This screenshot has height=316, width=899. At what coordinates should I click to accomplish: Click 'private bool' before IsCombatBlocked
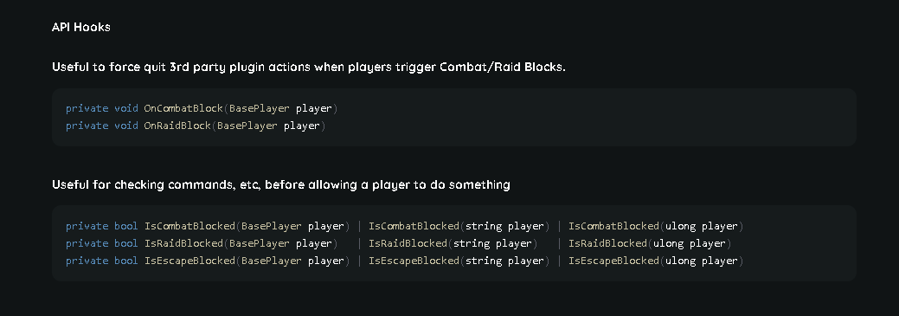[x=102, y=226]
